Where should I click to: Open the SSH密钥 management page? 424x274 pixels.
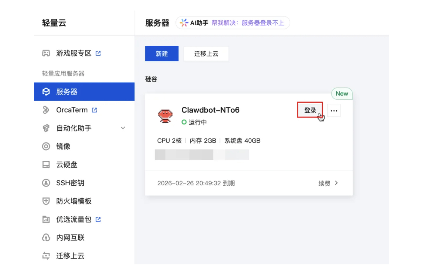click(x=70, y=183)
